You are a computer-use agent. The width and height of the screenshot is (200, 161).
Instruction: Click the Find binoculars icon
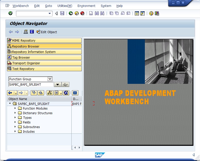[97, 13]
